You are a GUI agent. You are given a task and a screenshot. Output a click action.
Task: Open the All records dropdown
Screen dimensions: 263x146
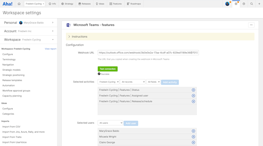133,82
